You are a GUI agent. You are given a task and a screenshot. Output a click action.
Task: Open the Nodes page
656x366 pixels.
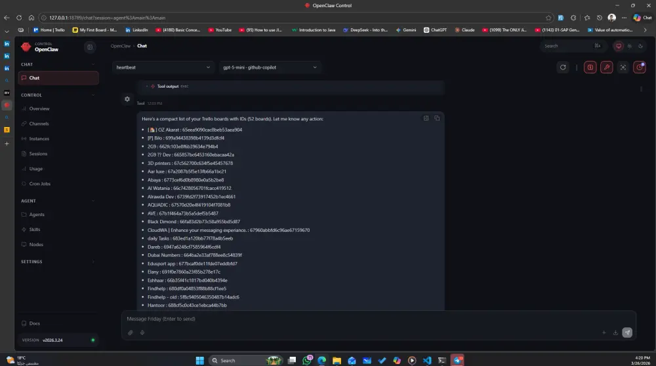(x=36, y=245)
